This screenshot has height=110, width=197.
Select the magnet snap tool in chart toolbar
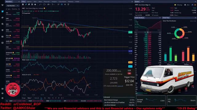(62, 4)
